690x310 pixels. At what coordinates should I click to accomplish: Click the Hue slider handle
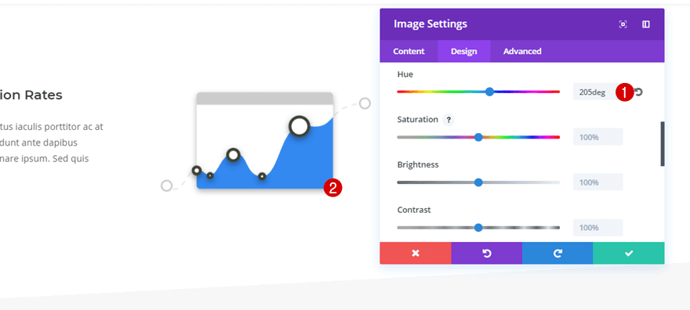tap(489, 92)
